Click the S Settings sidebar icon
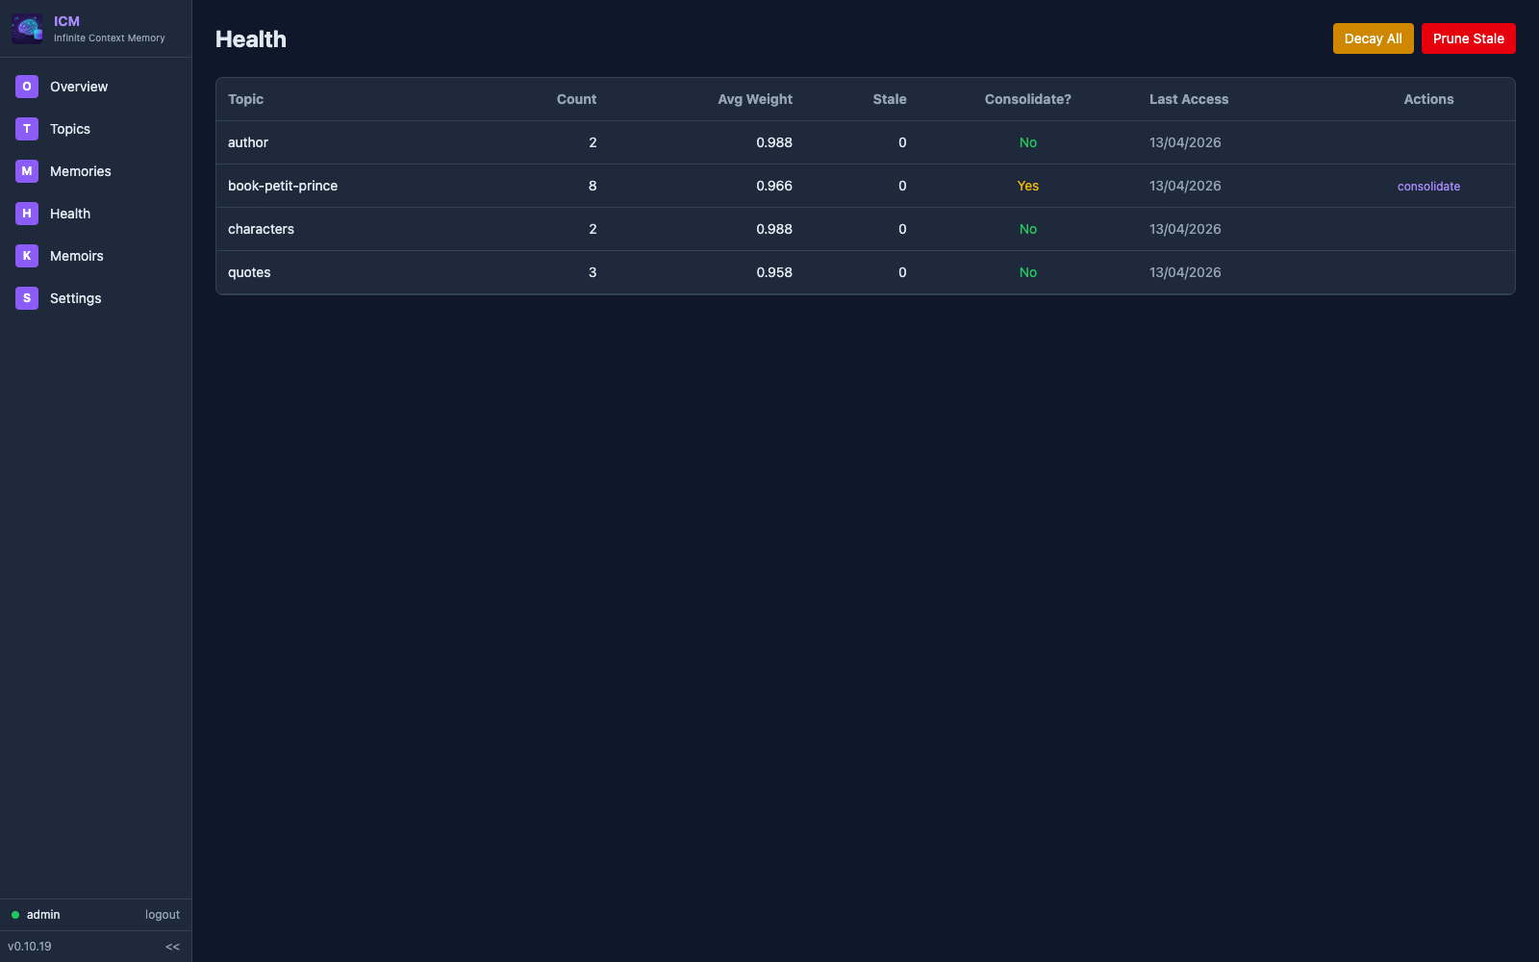Viewport: 1539px width, 962px height. pos(26,297)
